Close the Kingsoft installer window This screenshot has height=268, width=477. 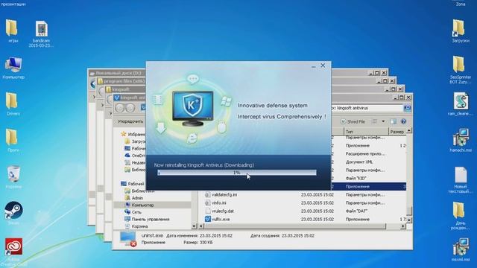pos(323,66)
